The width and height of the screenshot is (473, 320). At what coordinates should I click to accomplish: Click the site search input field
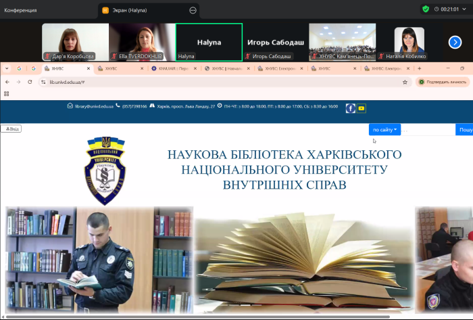(x=429, y=129)
